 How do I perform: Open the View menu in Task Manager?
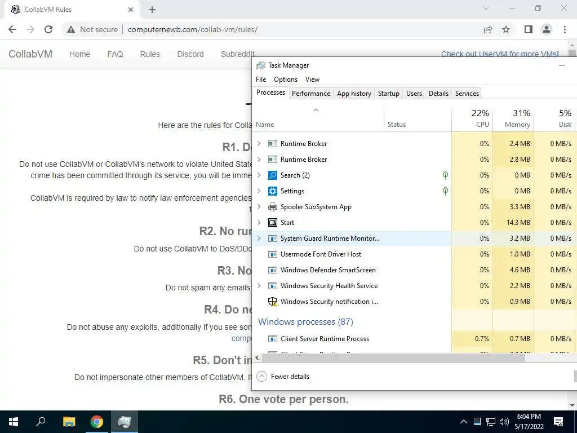[x=312, y=79]
